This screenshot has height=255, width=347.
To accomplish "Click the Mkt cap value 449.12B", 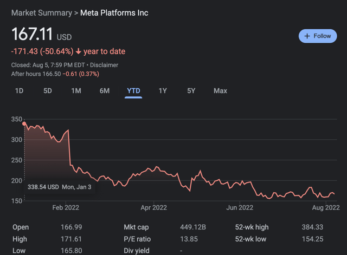I will (191, 227).
